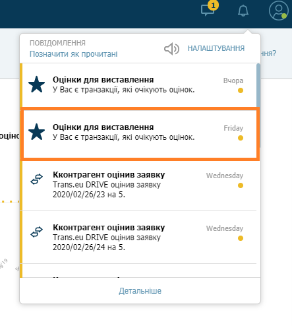Open Вчора 'Оцінки для виставлення' notification

click(x=138, y=85)
